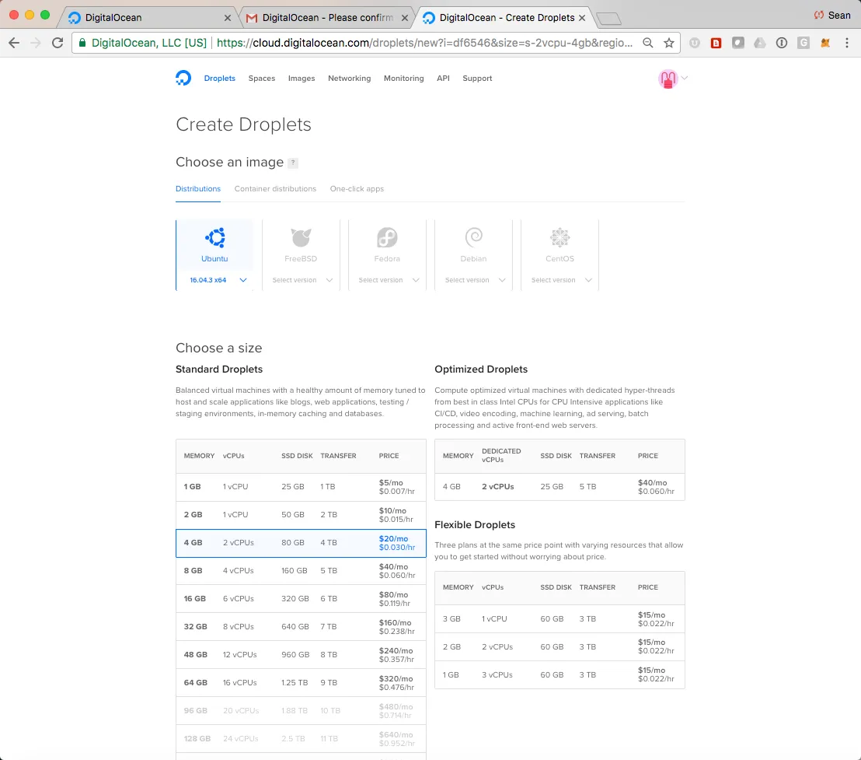The height and width of the screenshot is (760, 861).
Task: Click the red extension icon in the toolbar
Action: pyautogui.click(x=716, y=43)
